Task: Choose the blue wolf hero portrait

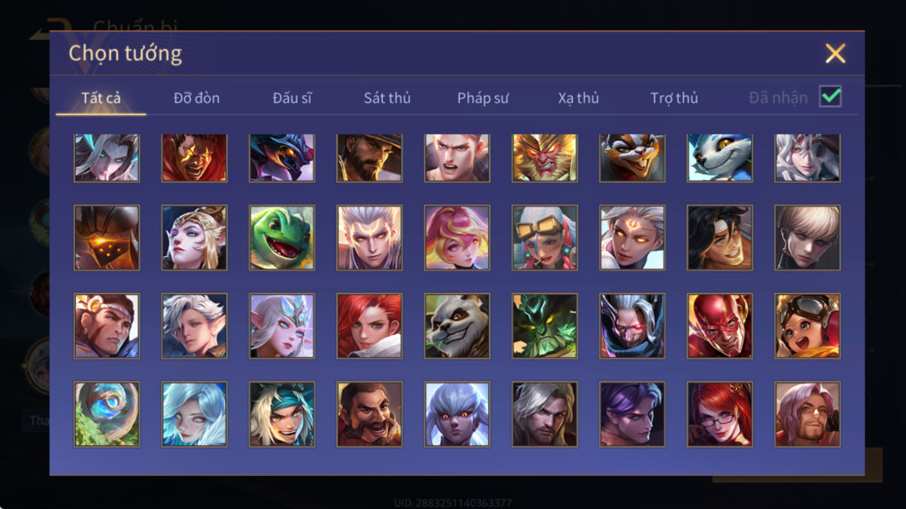Action: [x=720, y=158]
